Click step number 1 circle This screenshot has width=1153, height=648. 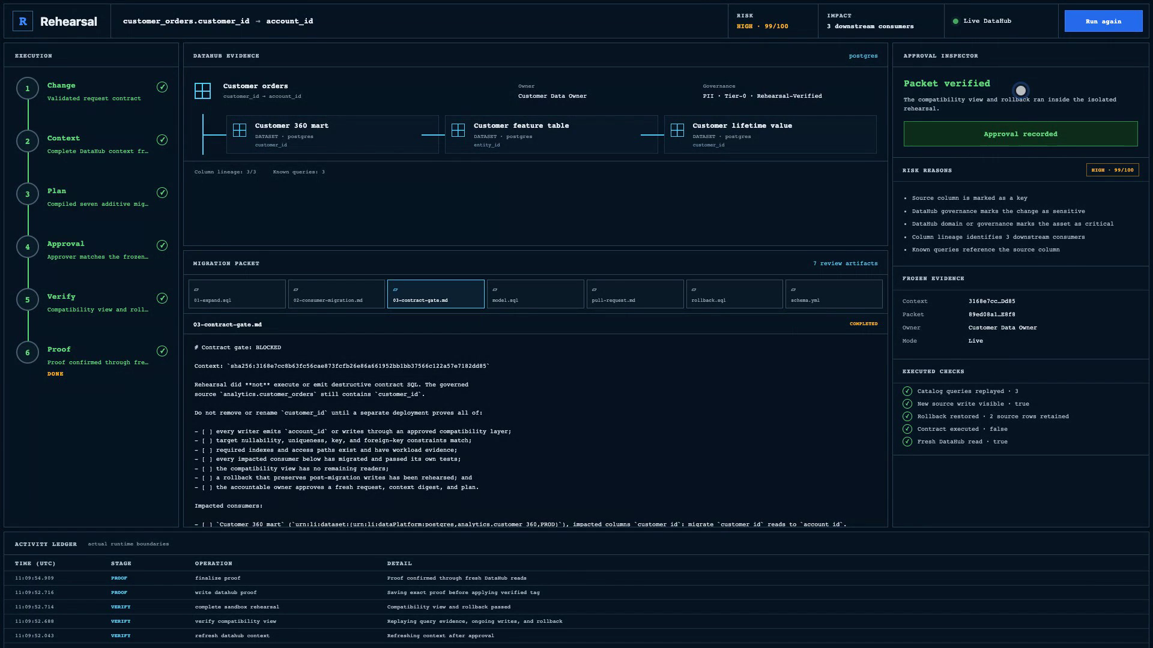coord(28,89)
